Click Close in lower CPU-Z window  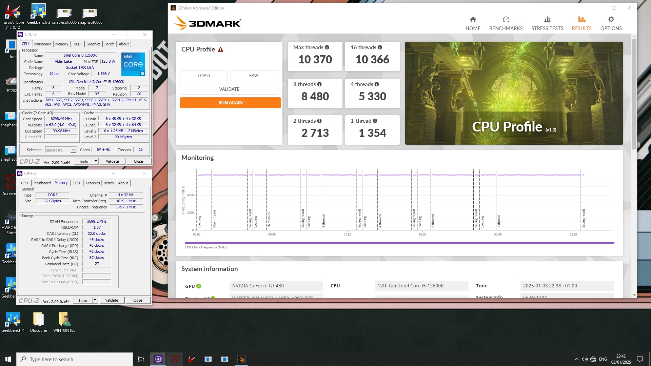[x=138, y=301]
